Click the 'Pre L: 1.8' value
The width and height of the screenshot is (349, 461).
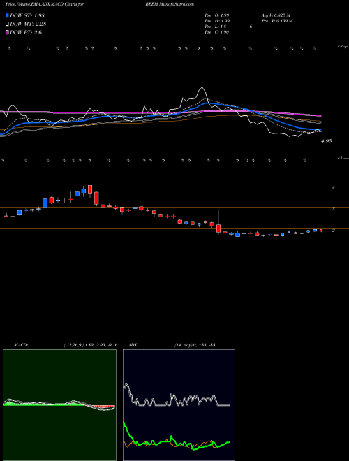pos(216,27)
